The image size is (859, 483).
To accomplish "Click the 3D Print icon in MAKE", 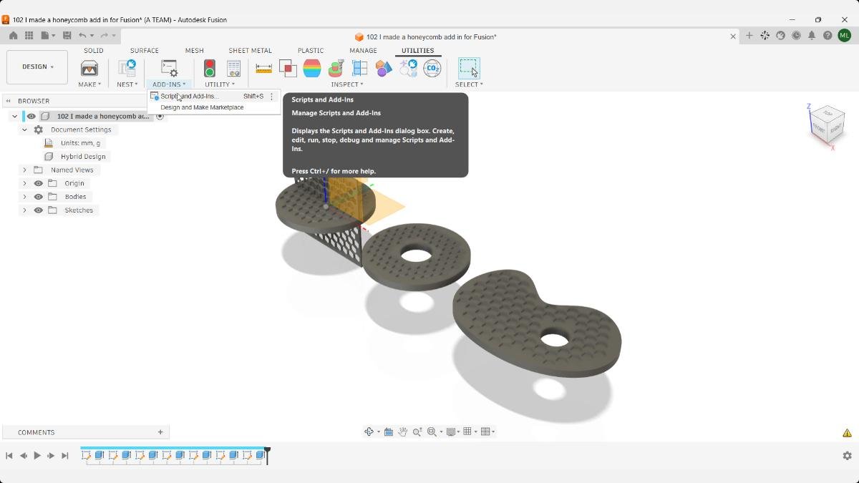I will click(89, 69).
